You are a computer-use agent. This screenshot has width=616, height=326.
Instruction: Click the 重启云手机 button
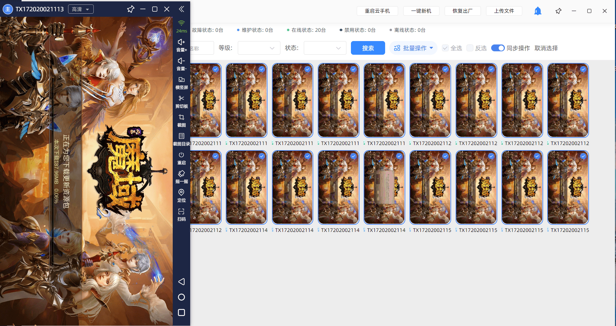coord(377,11)
